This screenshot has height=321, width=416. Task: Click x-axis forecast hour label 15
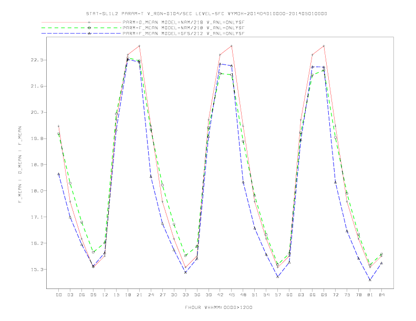tap(117, 295)
